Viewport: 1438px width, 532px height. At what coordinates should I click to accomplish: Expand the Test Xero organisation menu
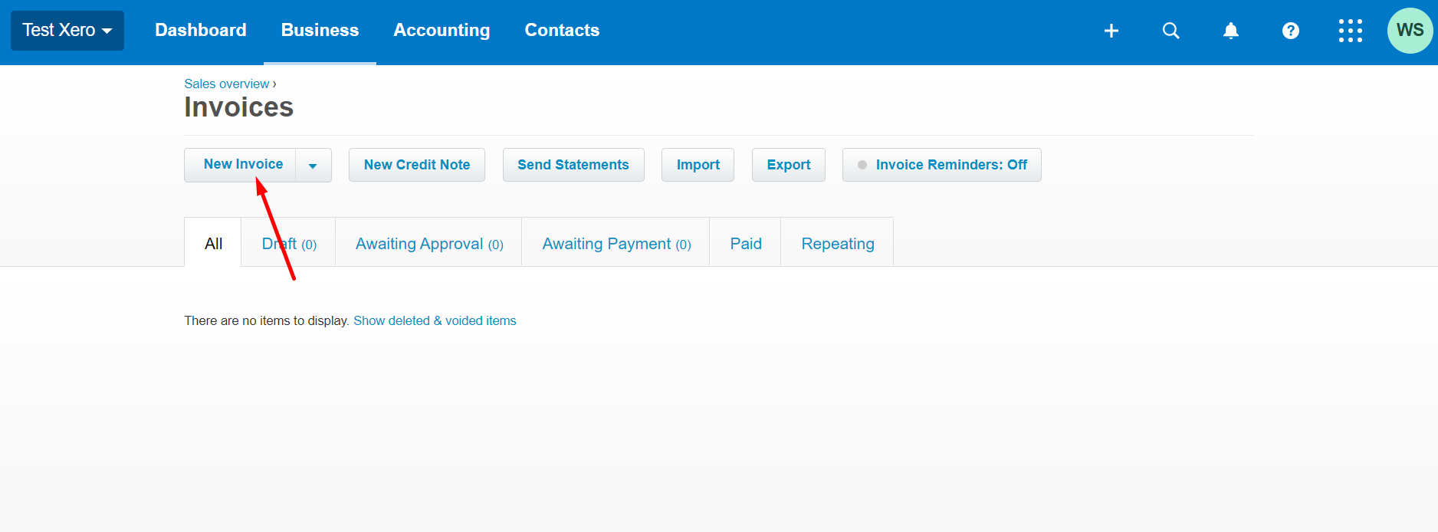67,31
